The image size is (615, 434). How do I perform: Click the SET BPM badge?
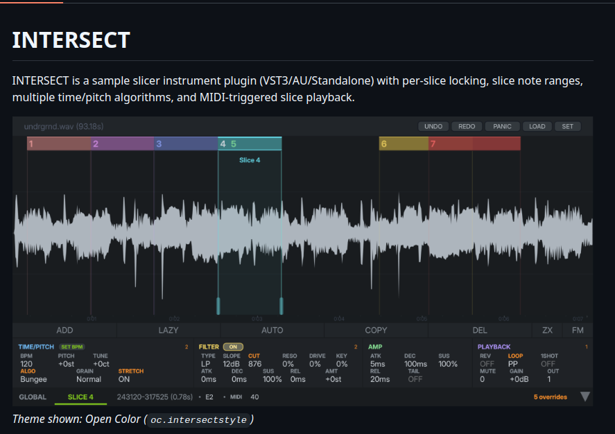(x=72, y=347)
